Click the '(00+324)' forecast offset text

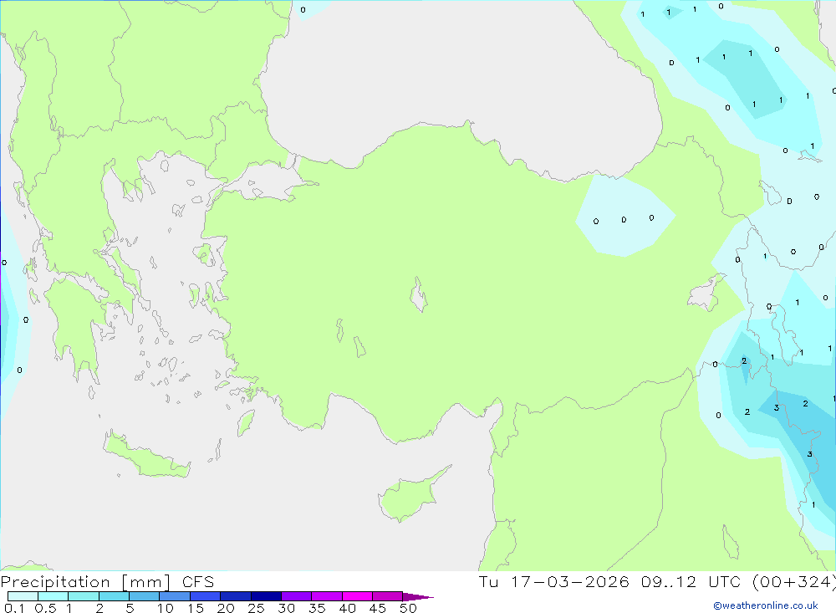click(x=794, y=582)
